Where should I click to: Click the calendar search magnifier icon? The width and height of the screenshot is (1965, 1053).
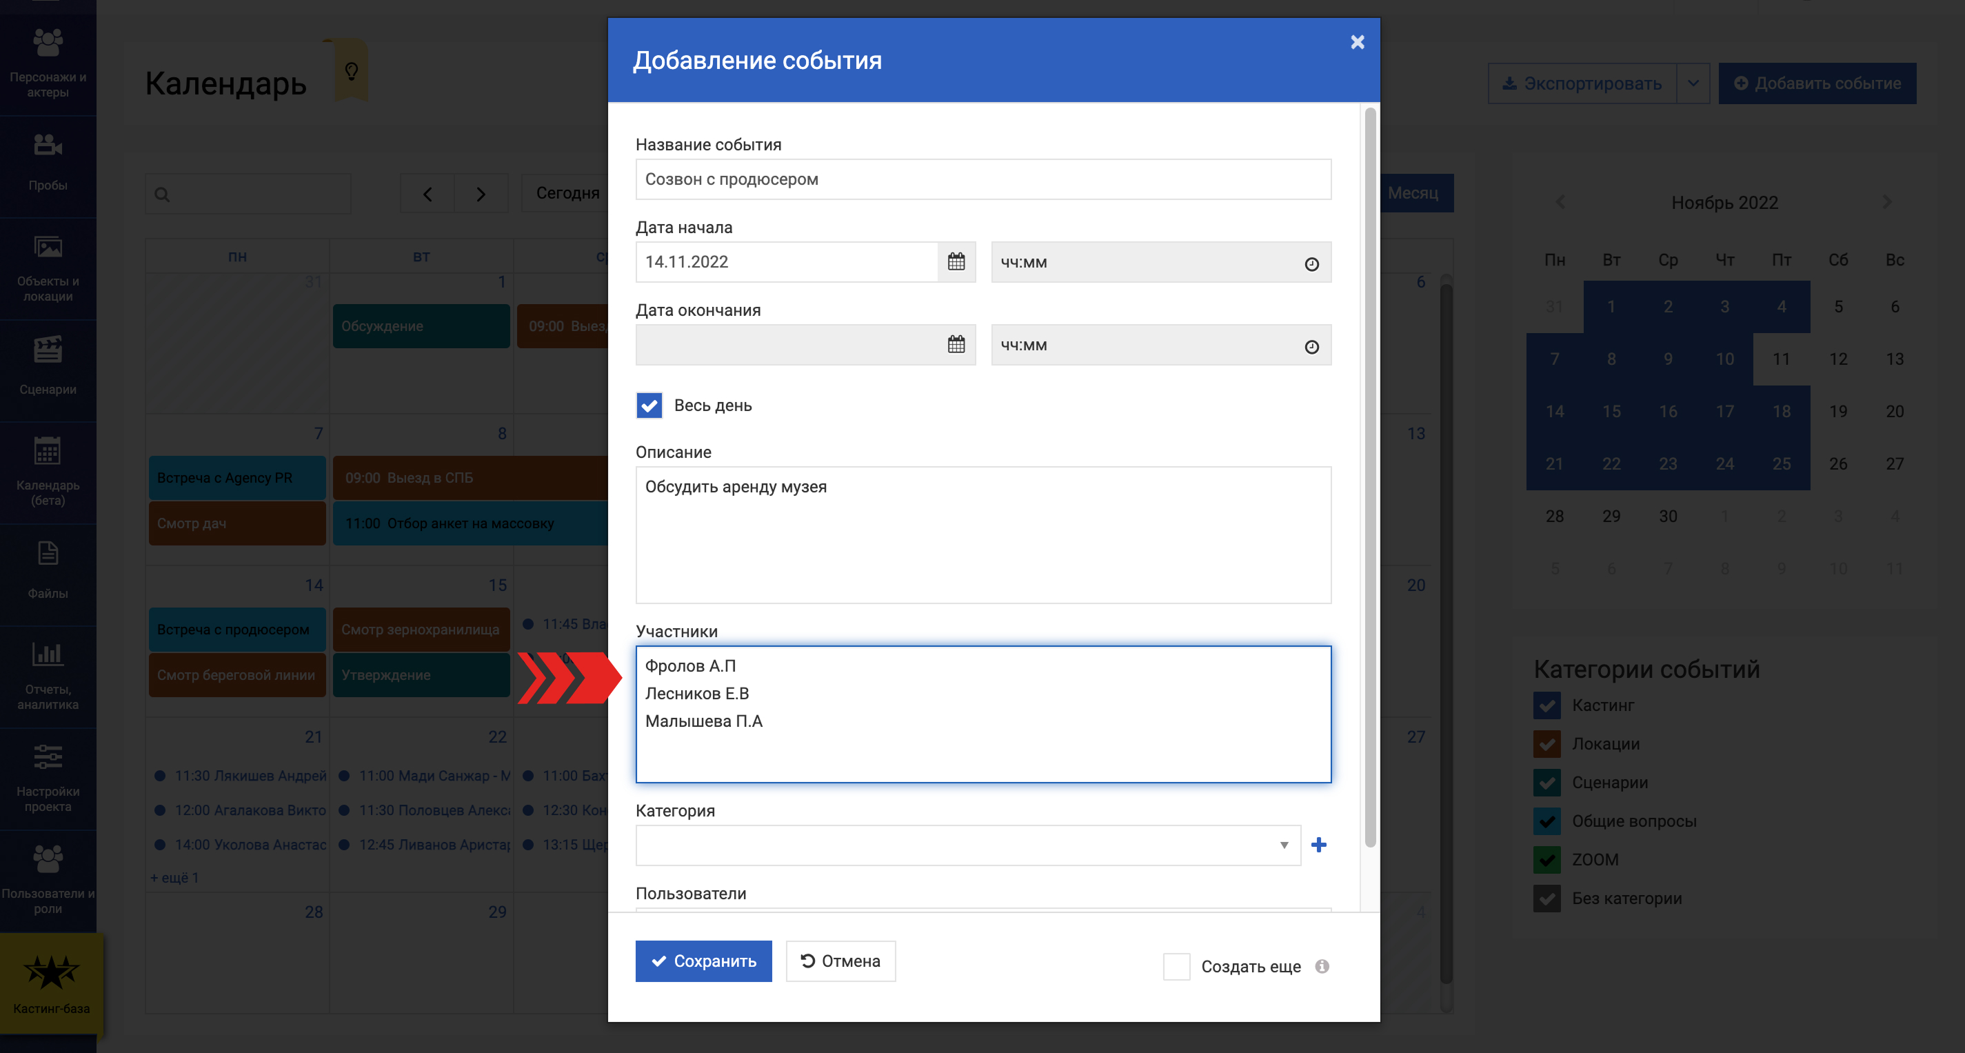(162, 194)
